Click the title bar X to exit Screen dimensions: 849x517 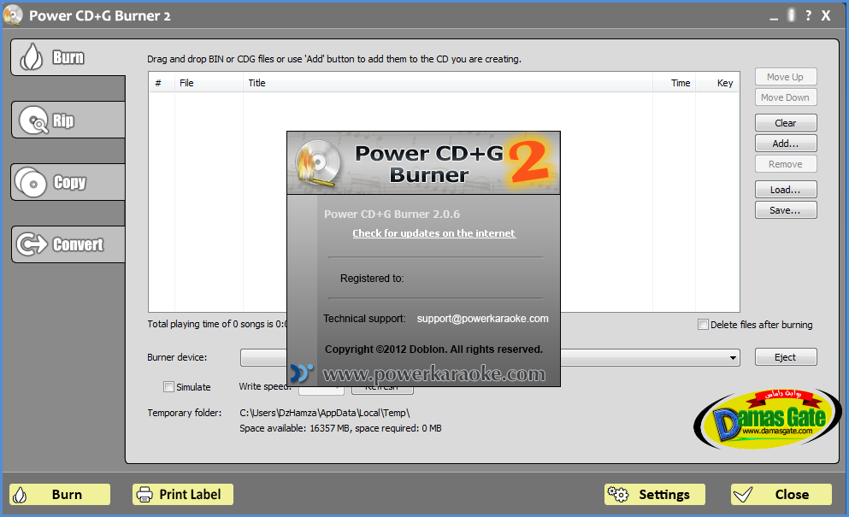[826, 15]
